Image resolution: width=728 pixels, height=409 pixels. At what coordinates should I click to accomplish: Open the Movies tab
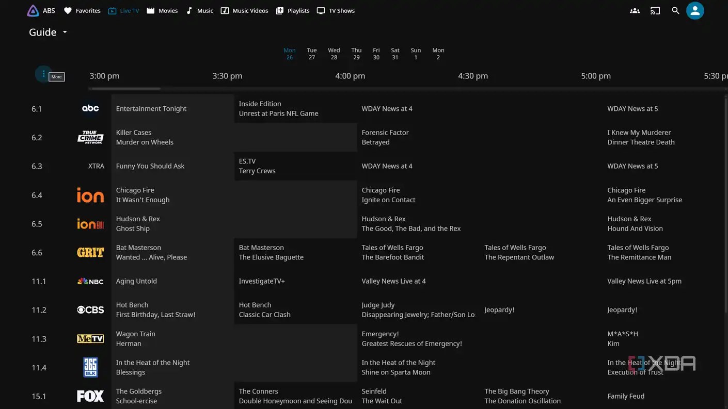pos(162,10)
